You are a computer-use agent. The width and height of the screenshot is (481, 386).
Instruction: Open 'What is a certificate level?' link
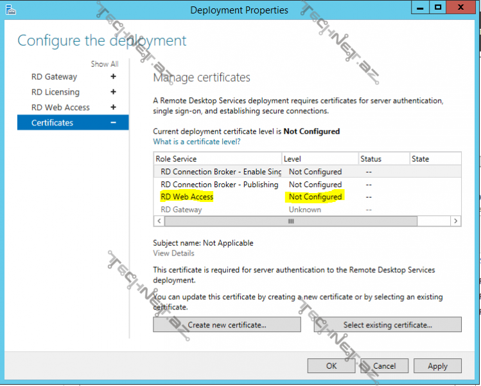click(x=197, y=142)
